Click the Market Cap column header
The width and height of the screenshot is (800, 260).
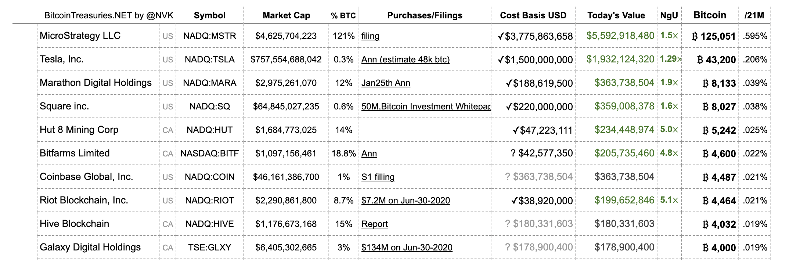click(x=286, y=15)
